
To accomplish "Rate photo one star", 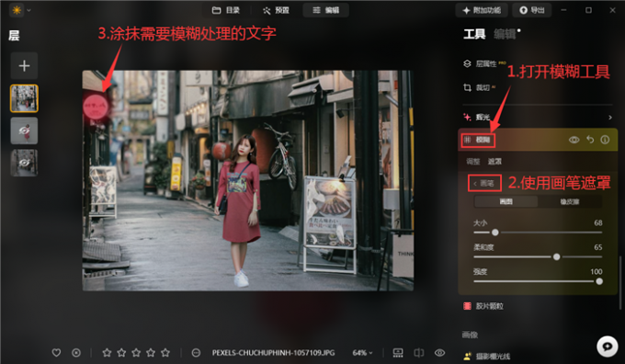I will pos(107,353).
